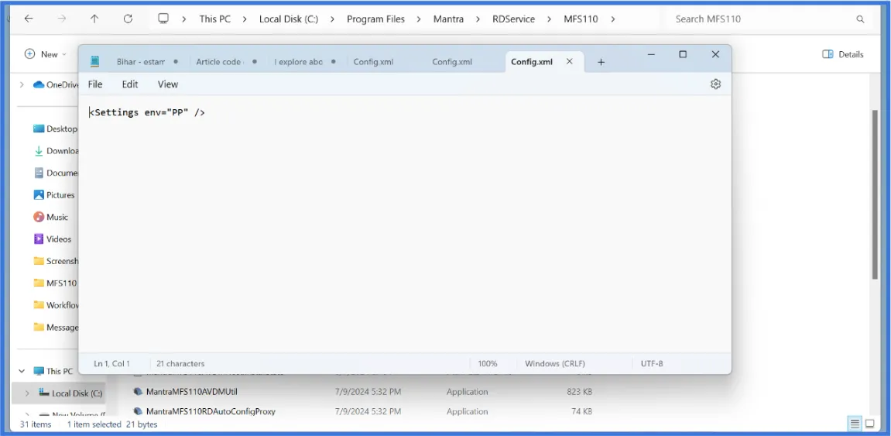Switch Explorer to details list view

tap(854, 424)
